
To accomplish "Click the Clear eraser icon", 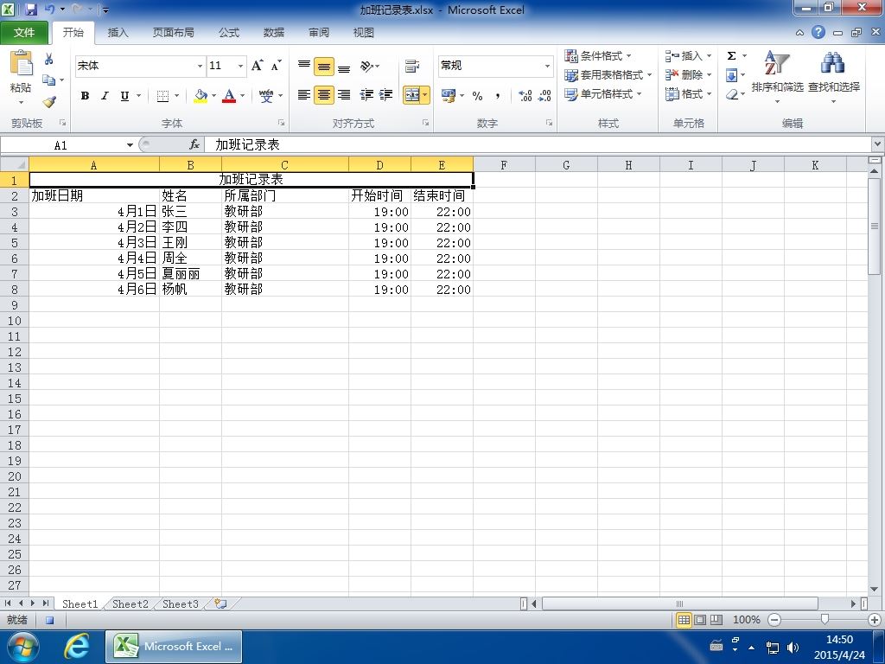I will pos(731,94).
